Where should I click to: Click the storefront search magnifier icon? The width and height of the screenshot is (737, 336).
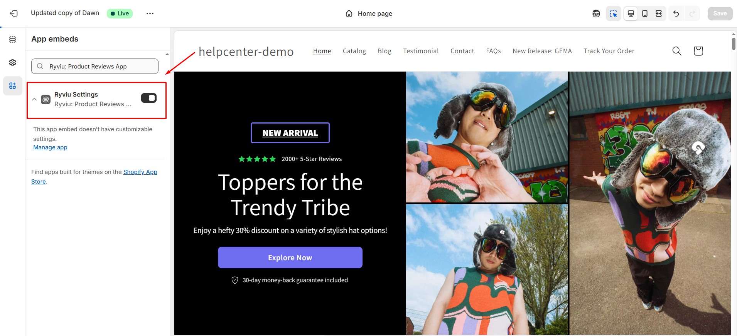tap(677, 51)
